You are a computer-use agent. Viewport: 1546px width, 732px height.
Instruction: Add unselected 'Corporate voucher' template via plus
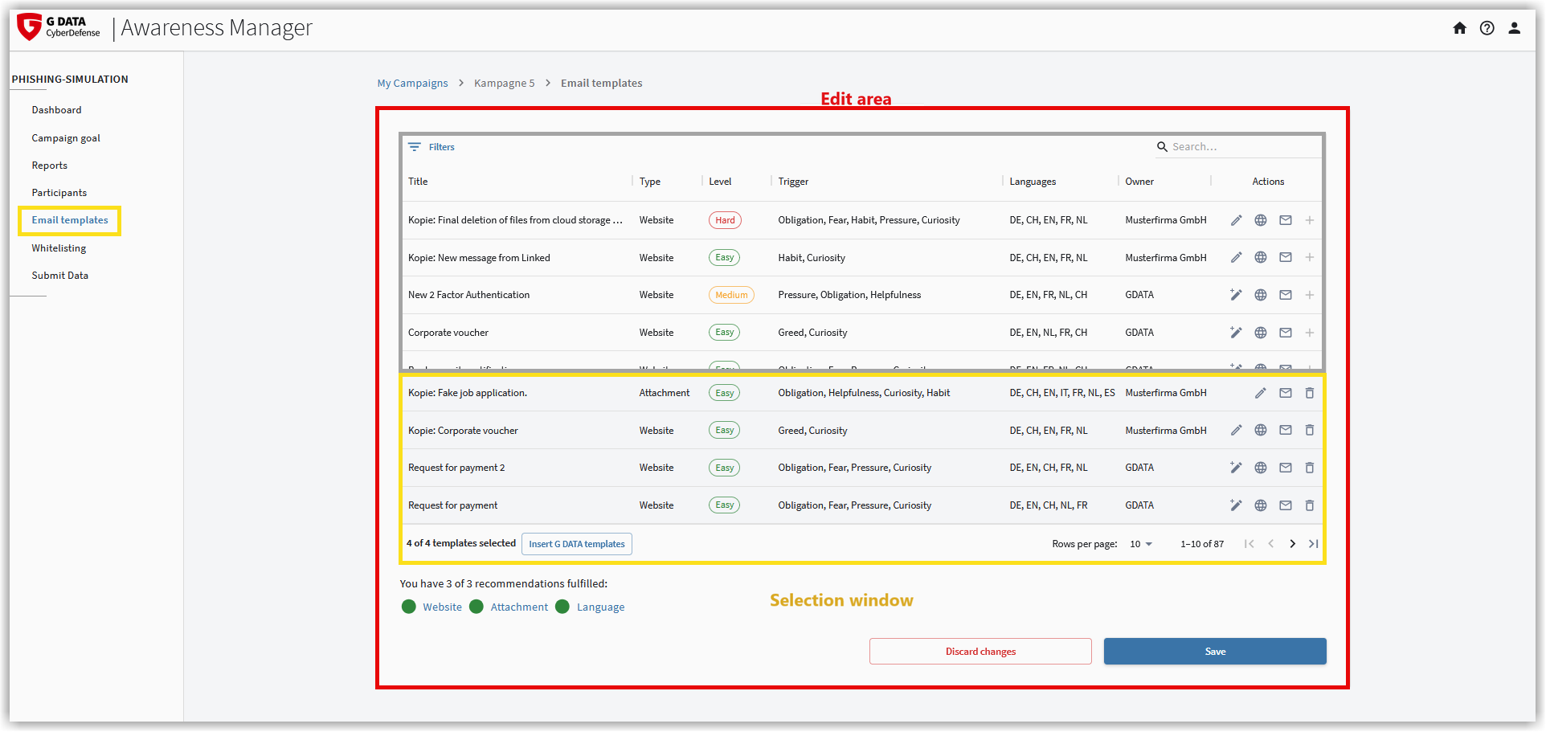[1310, 333]
